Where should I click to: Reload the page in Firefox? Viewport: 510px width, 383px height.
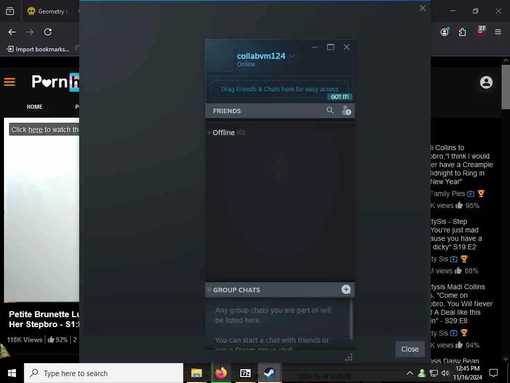pos(48,32)
